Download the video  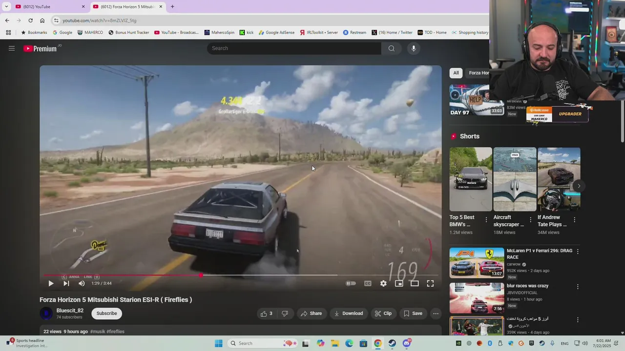(348, 313)
